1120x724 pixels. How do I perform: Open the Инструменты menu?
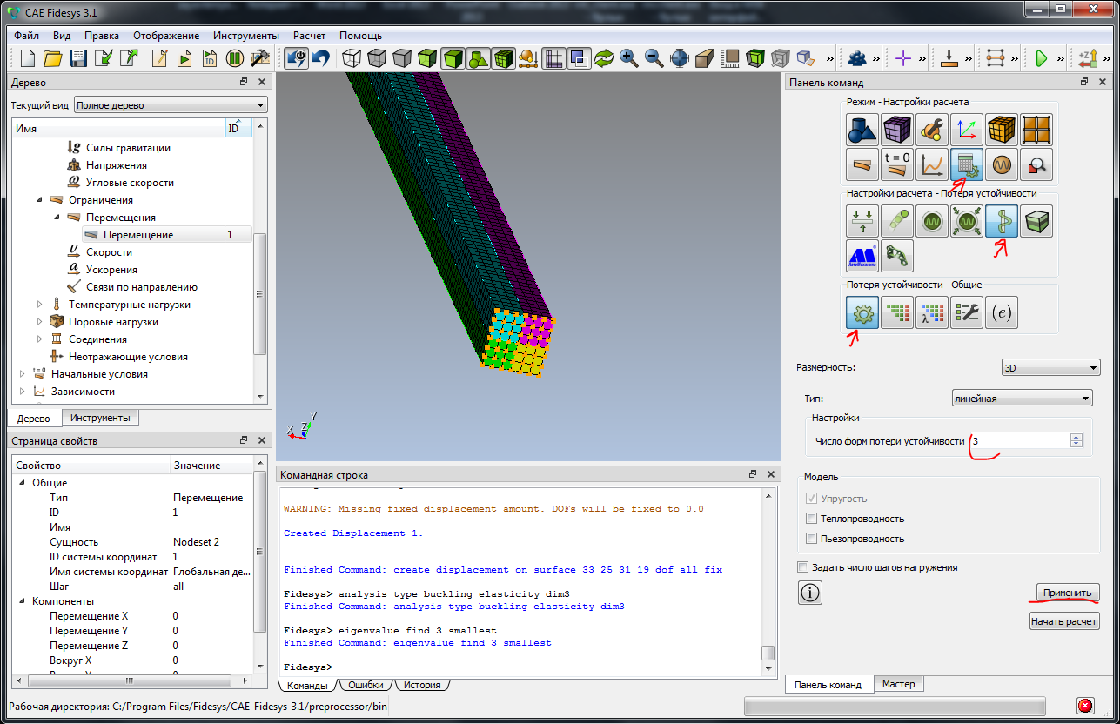tap(248, 36)
